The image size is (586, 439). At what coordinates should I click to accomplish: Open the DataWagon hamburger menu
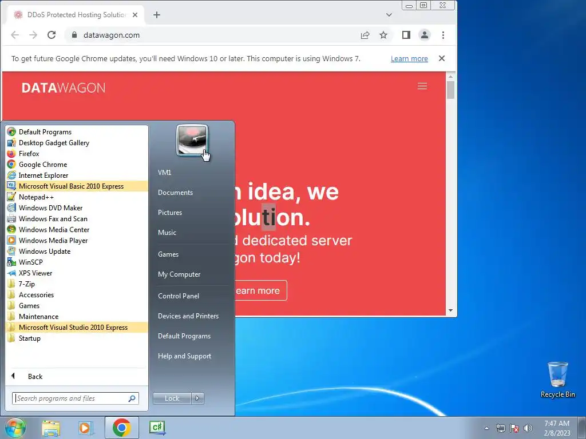pos(422,86)
